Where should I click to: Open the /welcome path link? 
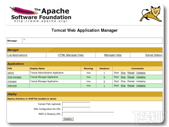click(x=12, y=86)
